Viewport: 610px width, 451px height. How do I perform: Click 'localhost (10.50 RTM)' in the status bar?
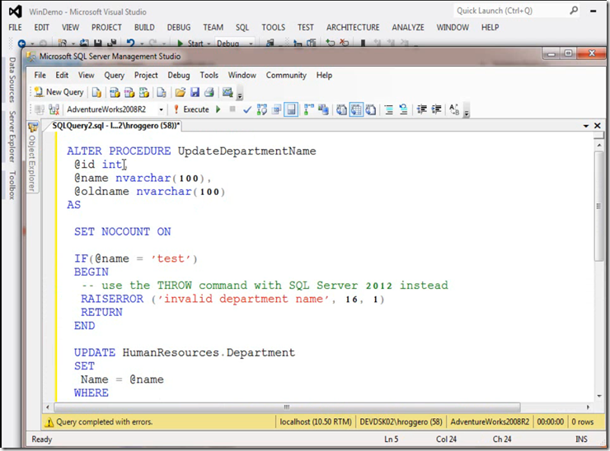click(x=316, y=422)
